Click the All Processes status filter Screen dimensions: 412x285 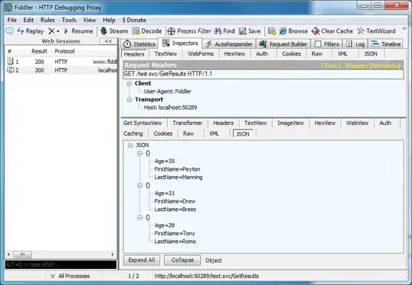pyautogui.click(x=70, y=276)
